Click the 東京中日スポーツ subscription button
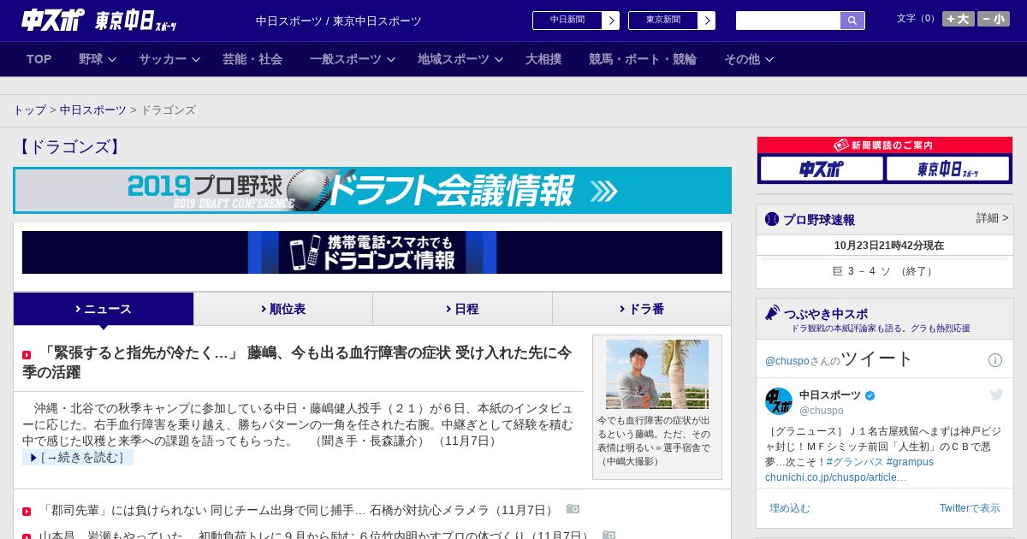1027x539 pixels. [x=947, y=169]
